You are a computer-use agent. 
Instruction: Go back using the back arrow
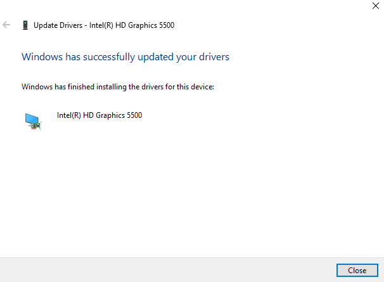pos(7,25)
